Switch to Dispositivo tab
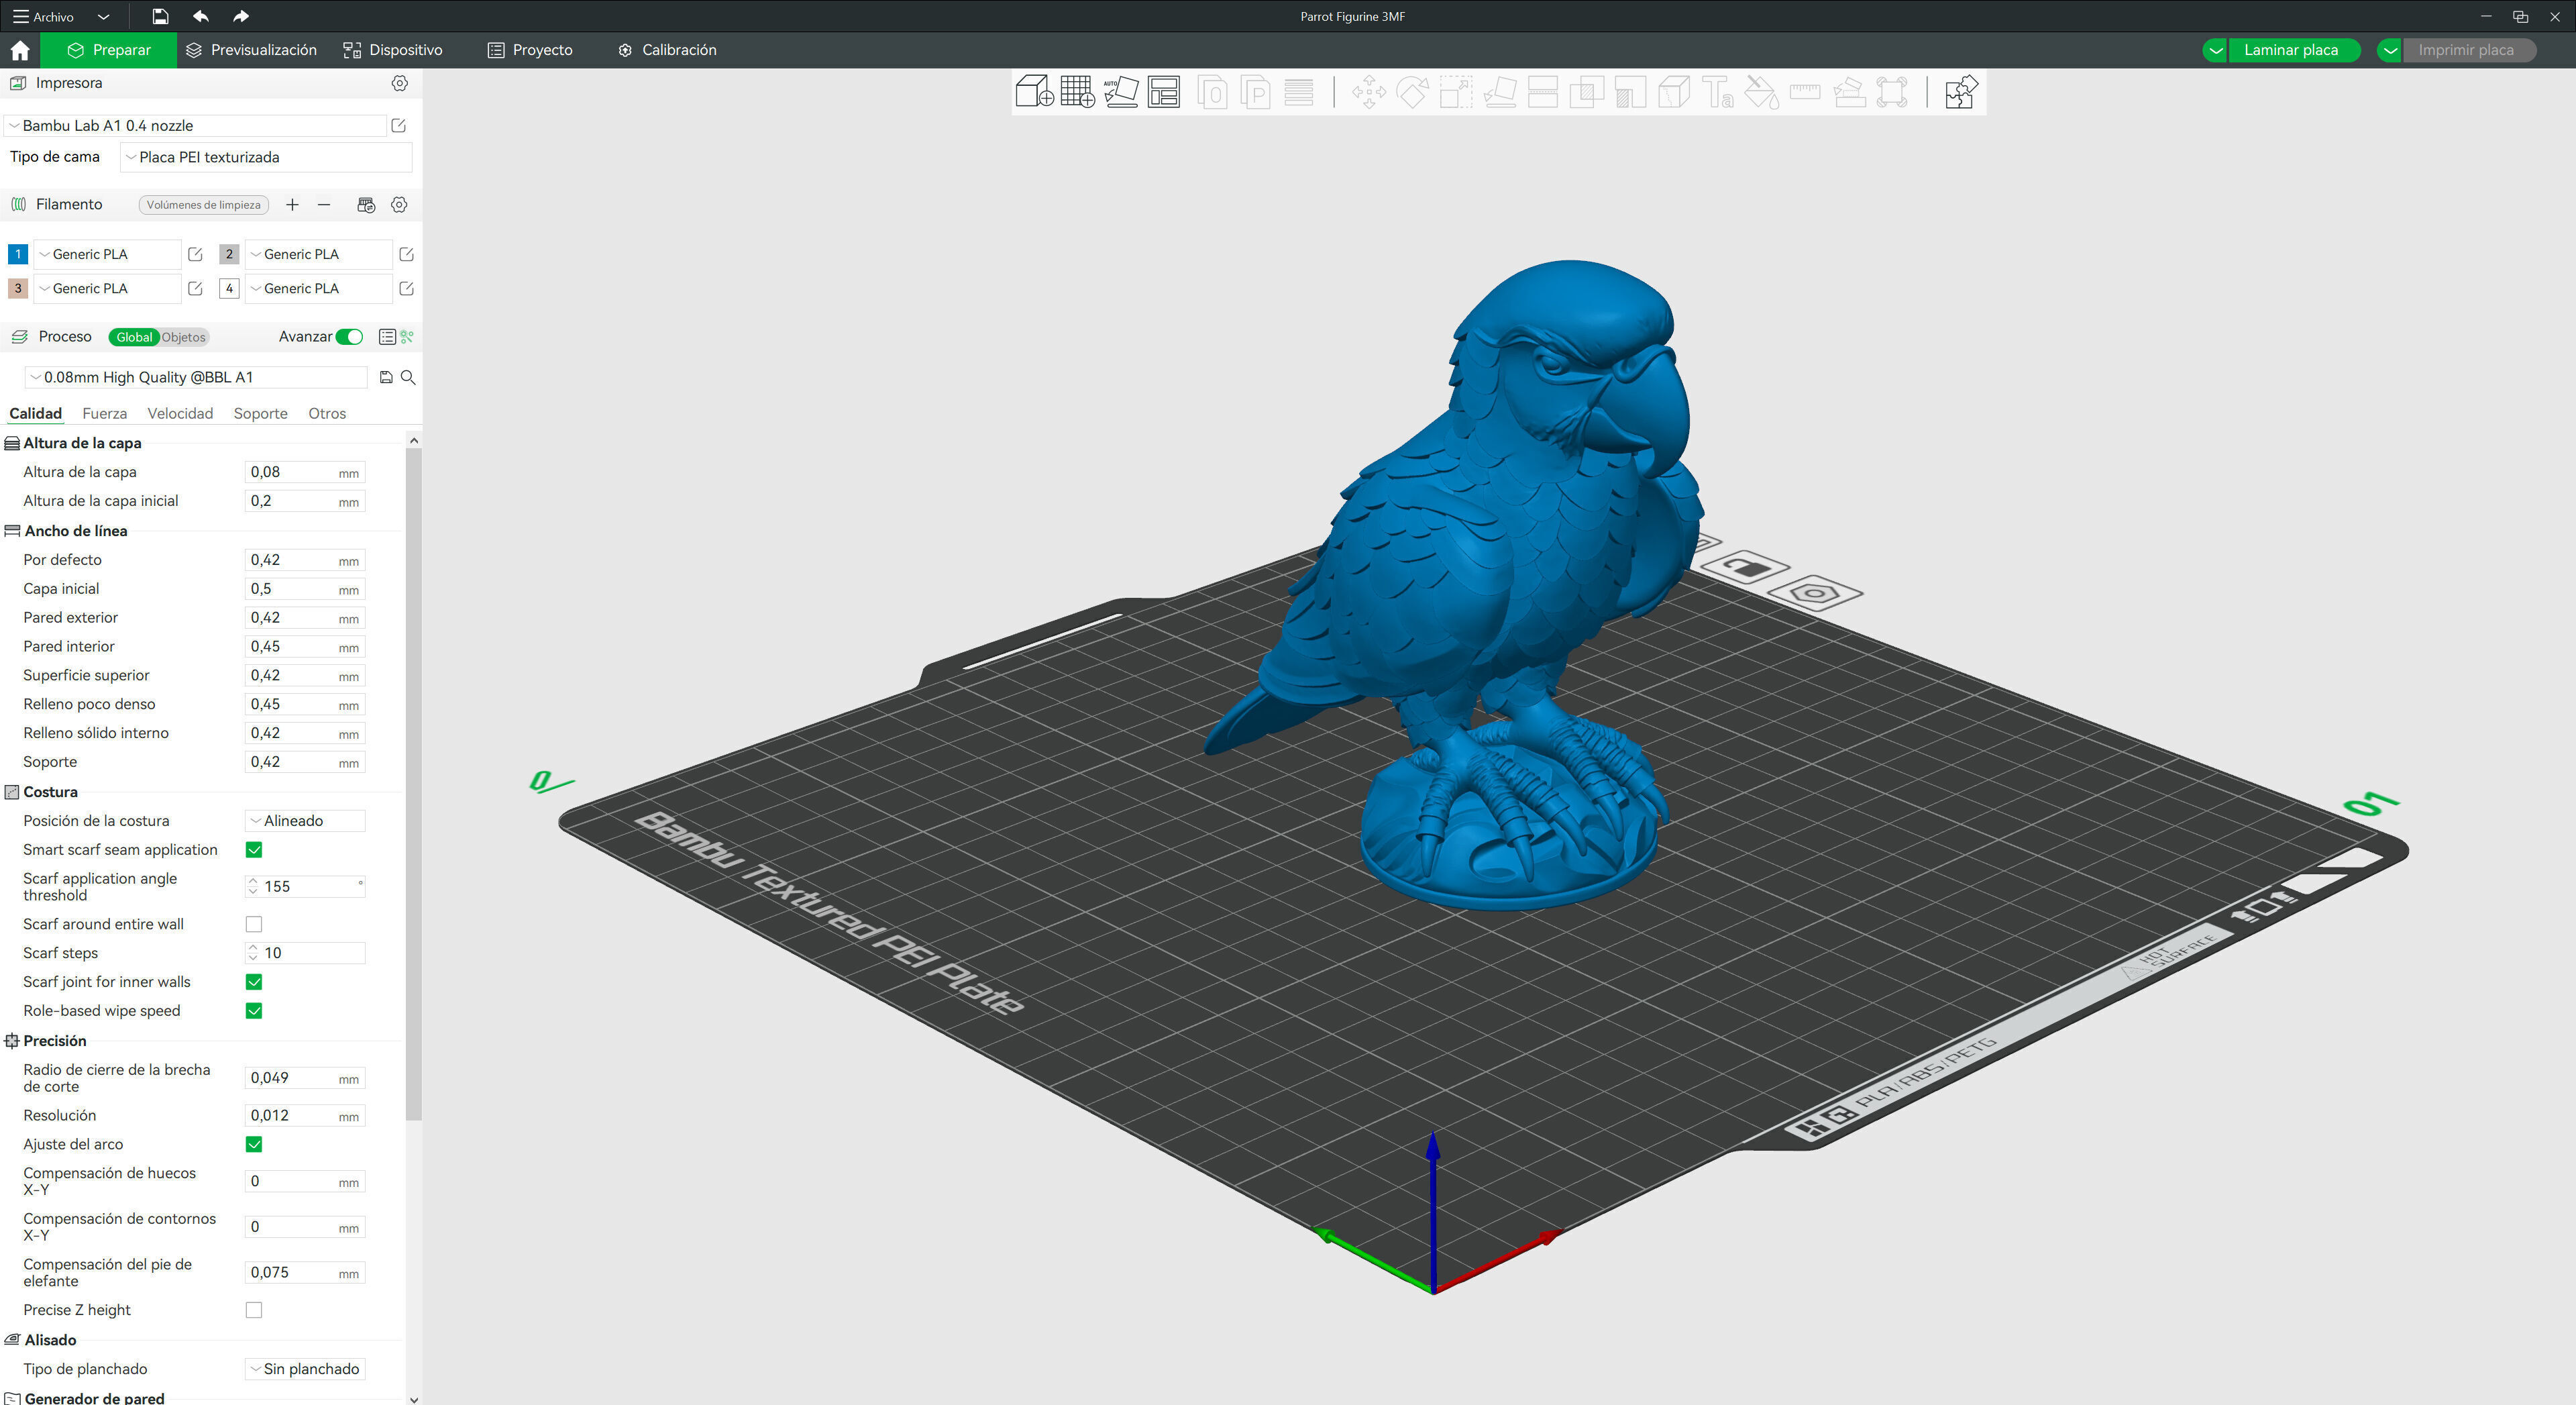The image size is (2576, 1405). tap(393, 50)
